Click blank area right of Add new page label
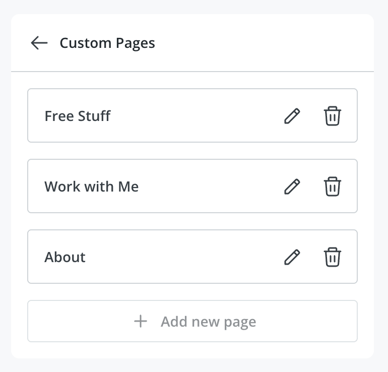 (307, 321)
